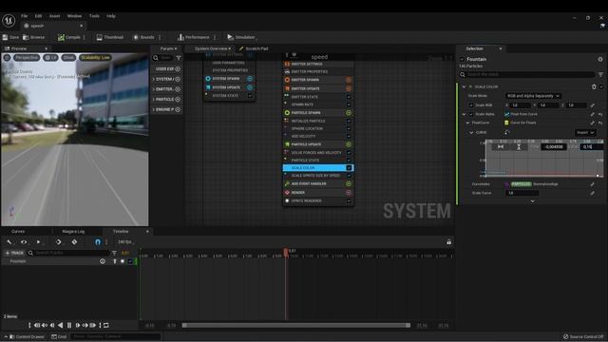Image resolution: width=608 pixels, height=342 pixels.
Task: Add module to Particle Spawn stage
Action: (x=349, y=113)
